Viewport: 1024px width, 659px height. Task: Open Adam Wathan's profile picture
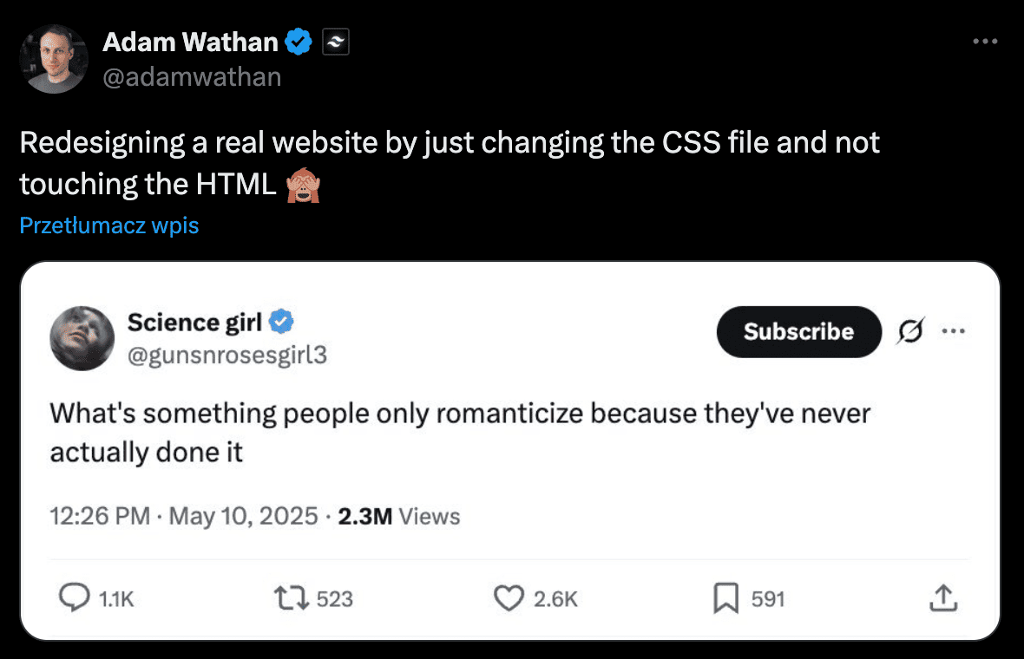pyautogui.click(x=54, y=59)
